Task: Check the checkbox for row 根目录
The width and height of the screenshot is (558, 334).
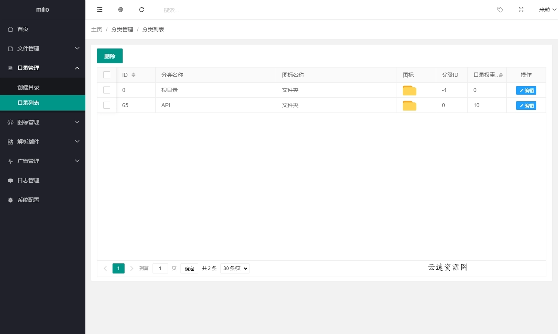Action: 107,90
